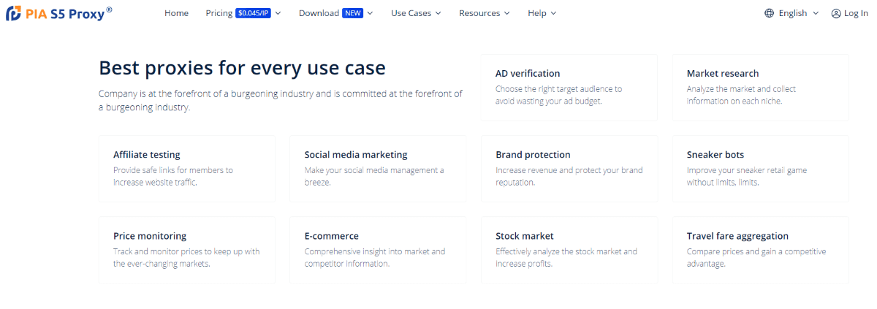
Task: Open the Home page from the navigation
Action: point(176,13)
